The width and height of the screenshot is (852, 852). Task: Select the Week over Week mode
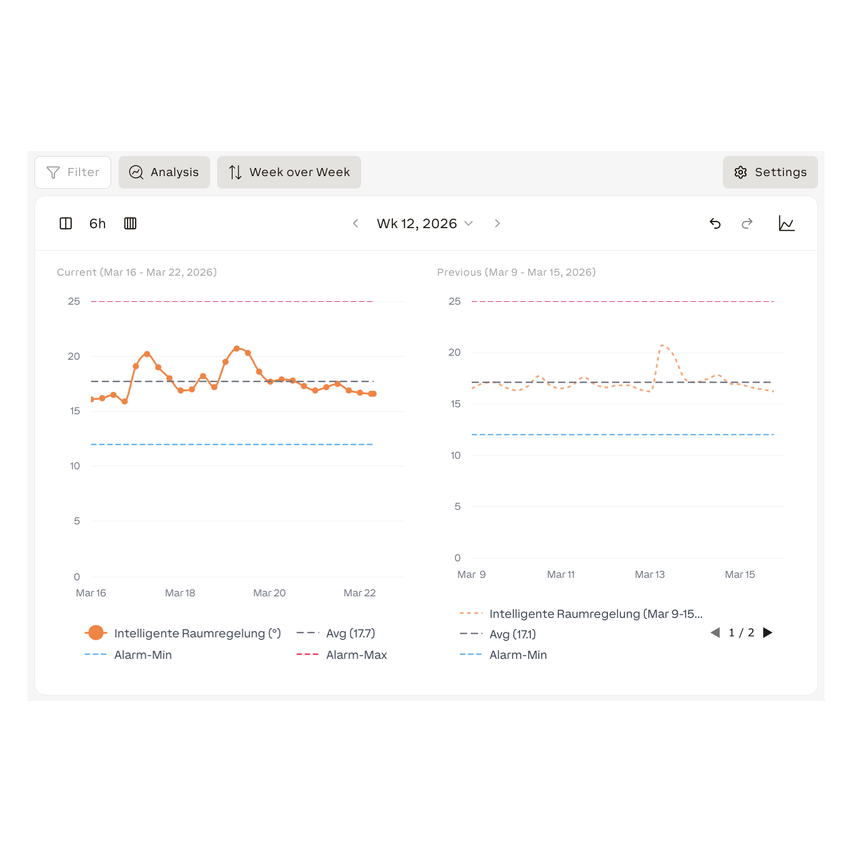click(x=289, y=172)
